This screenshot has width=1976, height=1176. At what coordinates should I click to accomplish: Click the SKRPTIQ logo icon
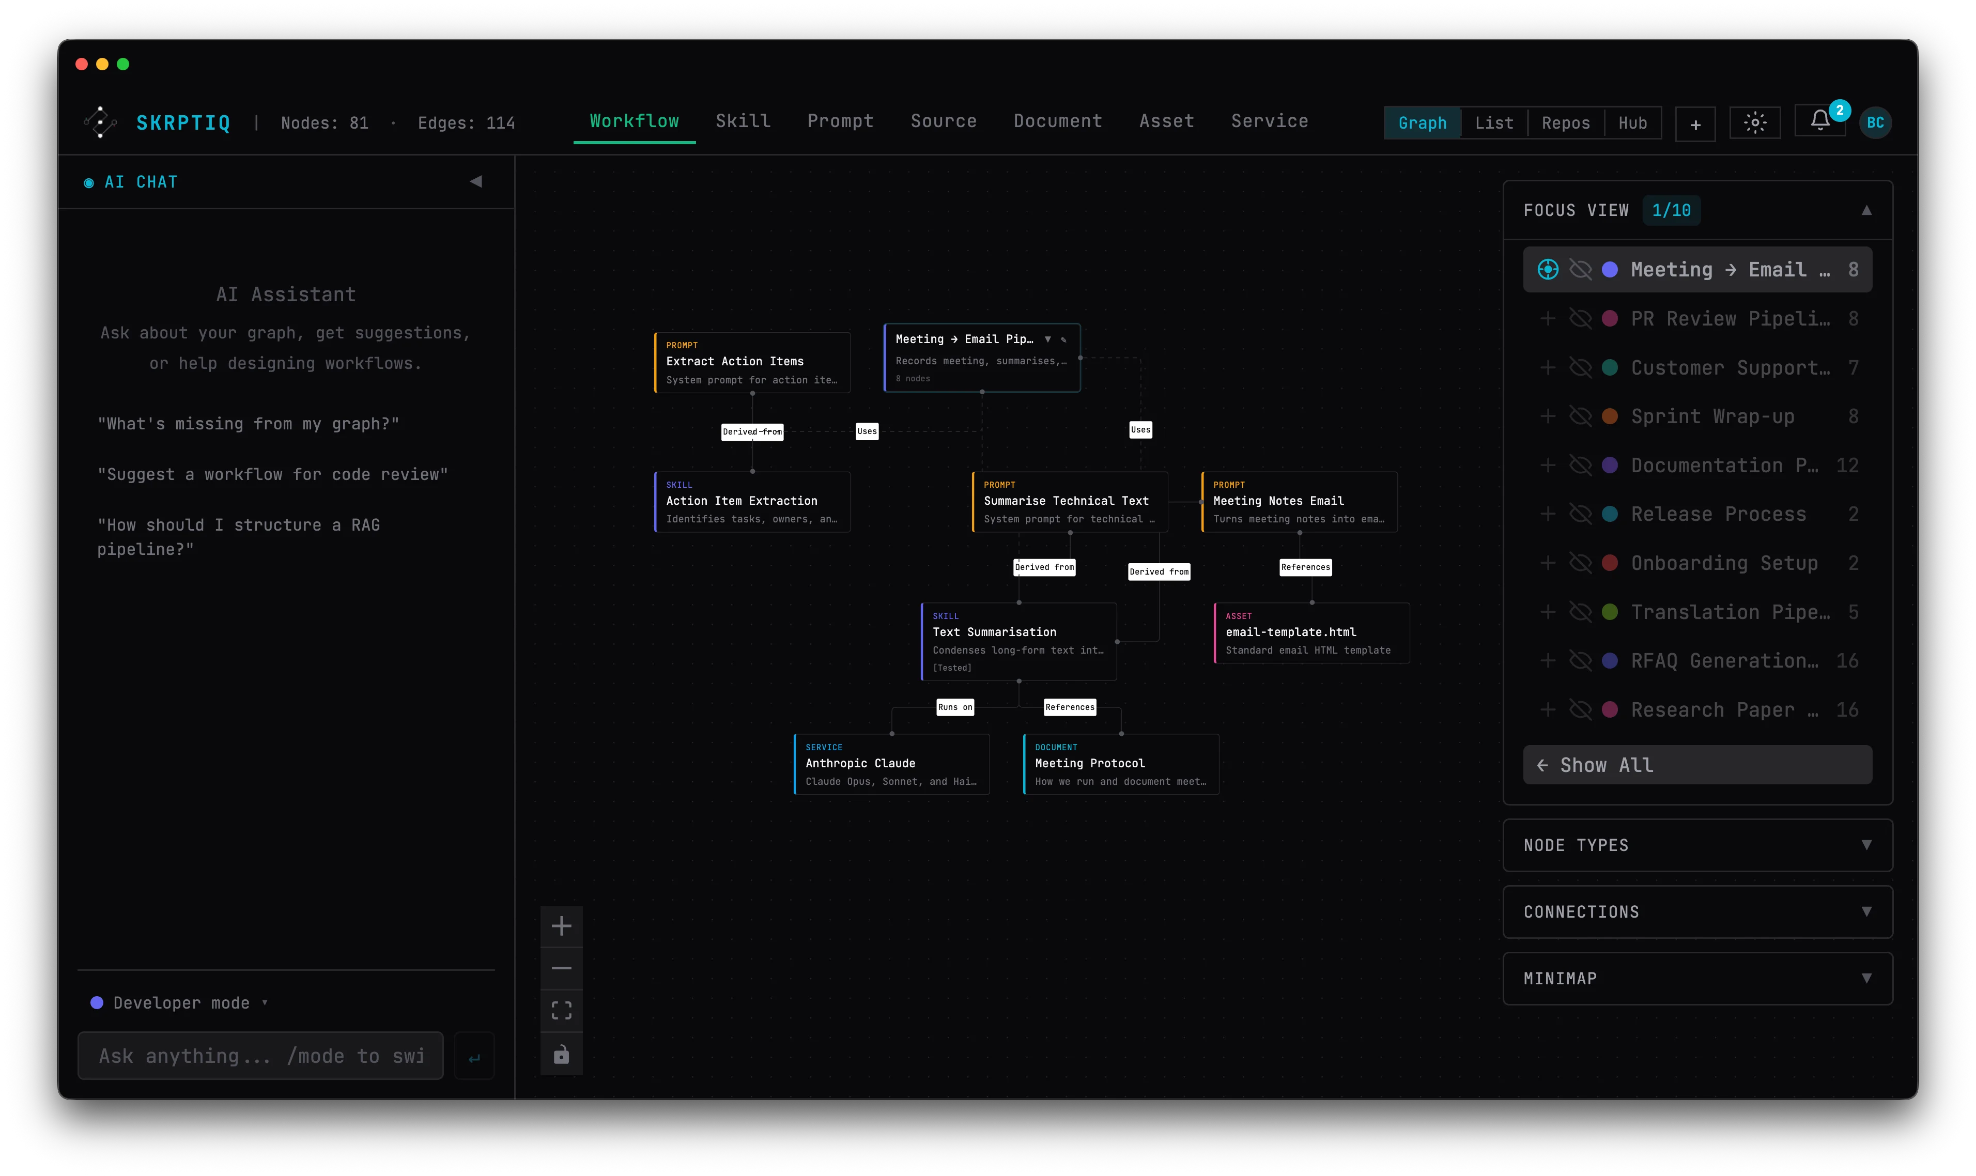(100, 121)
